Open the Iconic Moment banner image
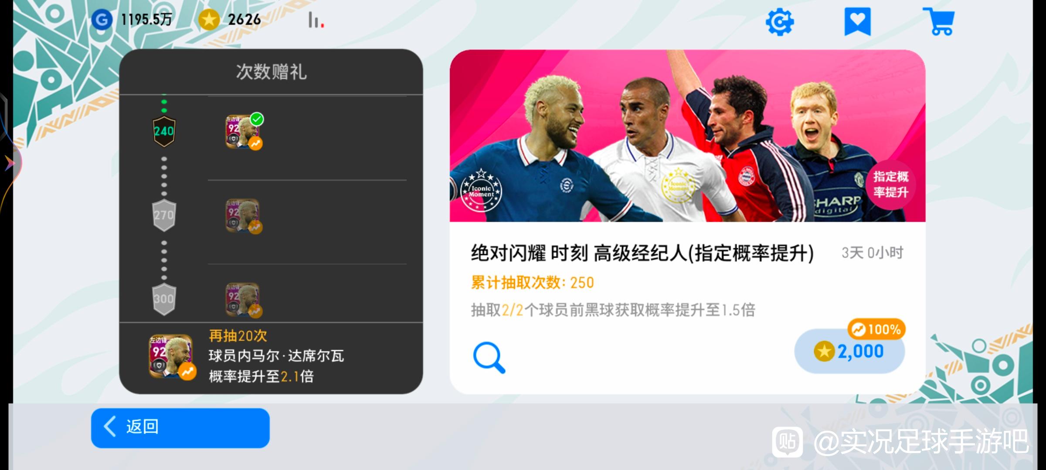The image size is (1046, 470). coord(687,136)
